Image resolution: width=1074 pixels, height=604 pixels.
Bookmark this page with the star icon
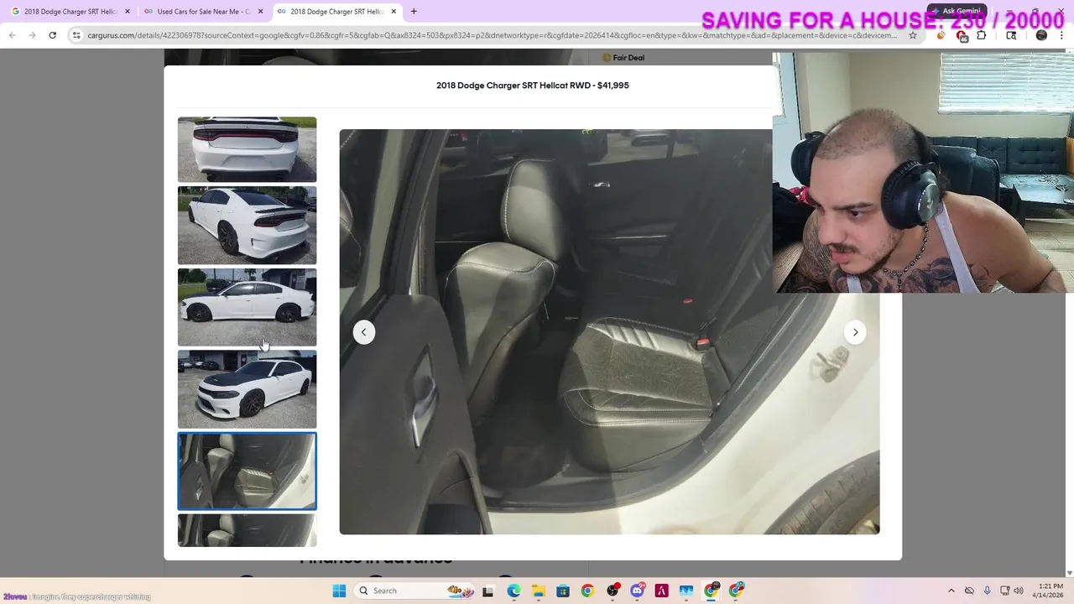(913, 35)
